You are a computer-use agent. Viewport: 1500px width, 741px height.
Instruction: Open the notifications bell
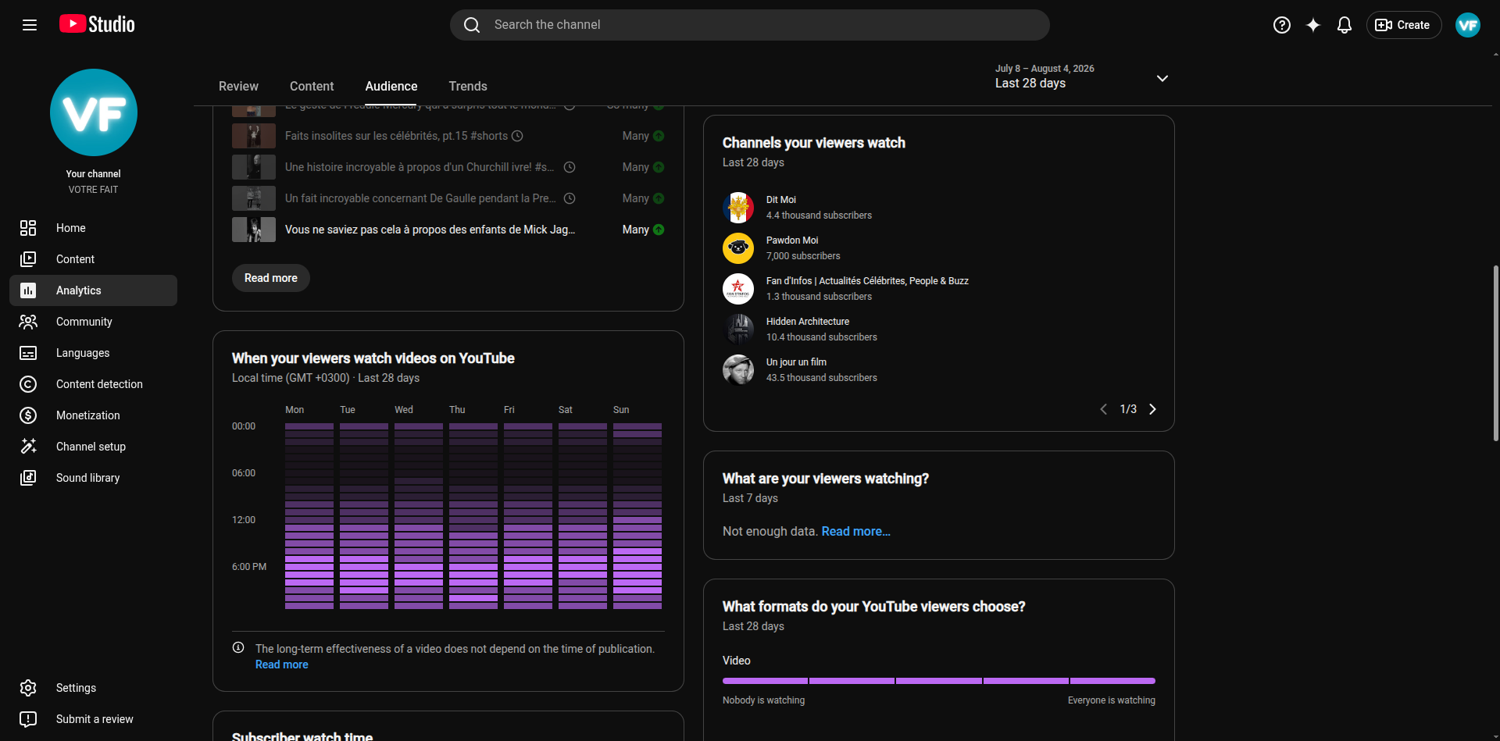point(1345,25)
